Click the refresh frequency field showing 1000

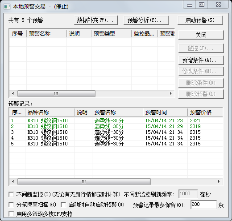(x=188, y=194)
